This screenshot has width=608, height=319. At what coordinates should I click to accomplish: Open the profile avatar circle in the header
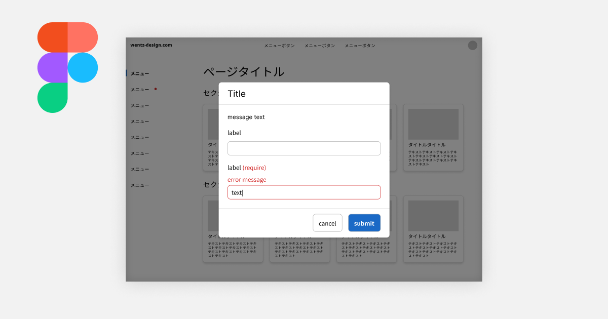tap(472, 45)
